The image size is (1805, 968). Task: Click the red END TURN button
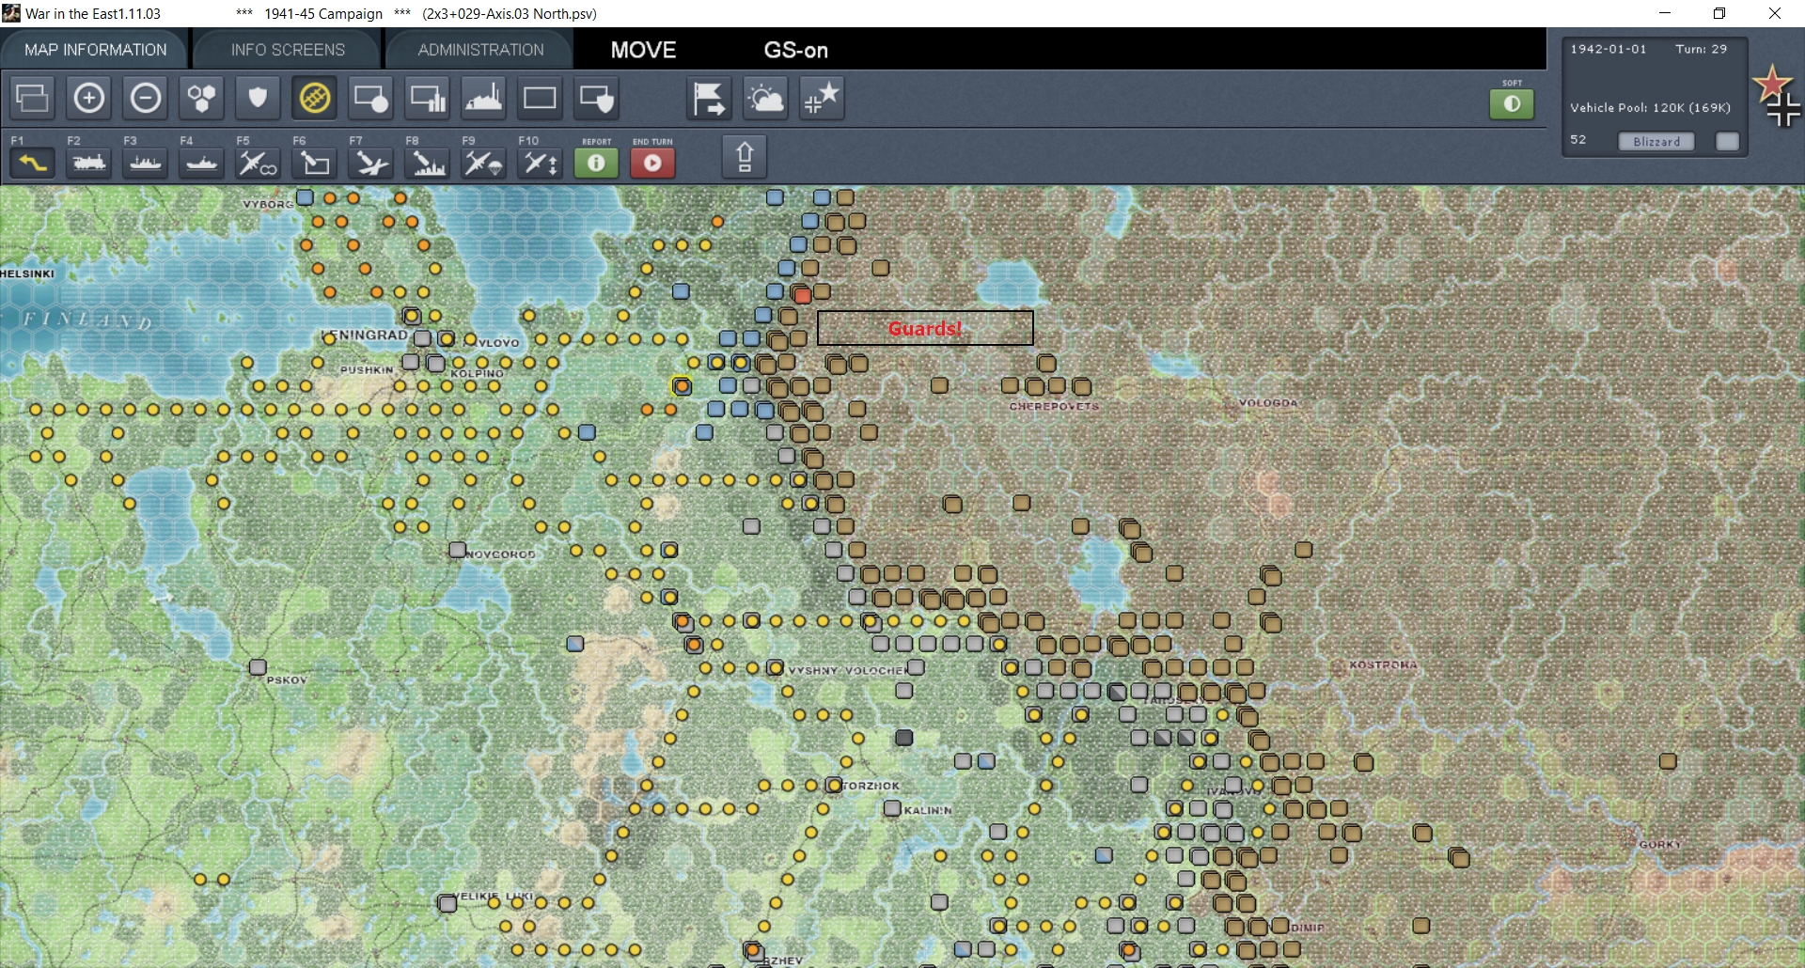[x=652, y=163]
